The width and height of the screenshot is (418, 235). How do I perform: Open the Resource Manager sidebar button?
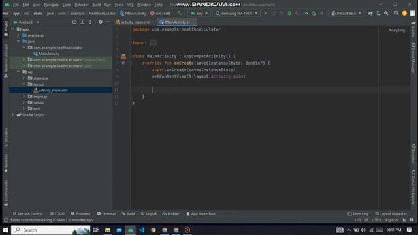pyautogui.click(x=6, y=61)
